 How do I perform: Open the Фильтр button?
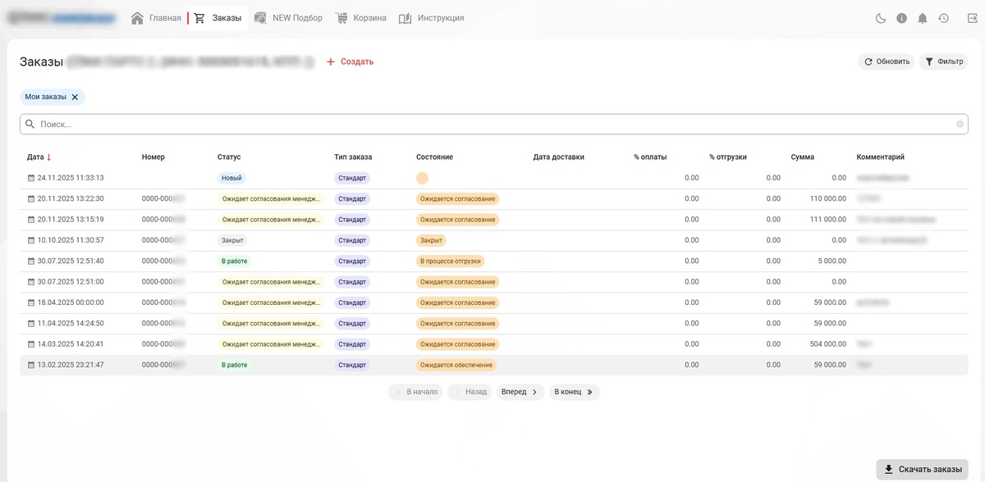[943, 61]
